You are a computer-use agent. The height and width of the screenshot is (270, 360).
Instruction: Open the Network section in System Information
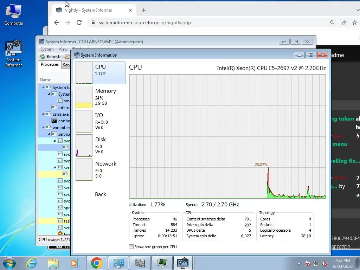101,170
